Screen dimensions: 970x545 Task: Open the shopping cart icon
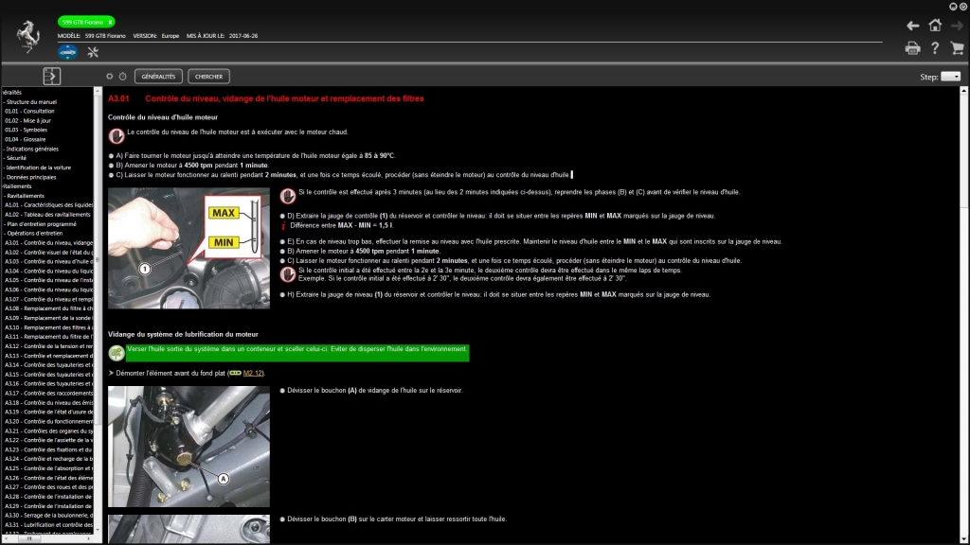pos(958,47)
